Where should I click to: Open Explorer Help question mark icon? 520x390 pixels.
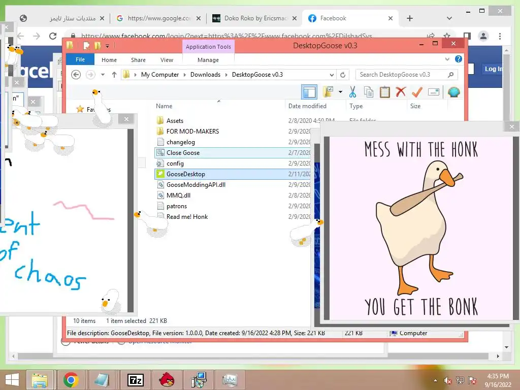[x=459, y=59]
